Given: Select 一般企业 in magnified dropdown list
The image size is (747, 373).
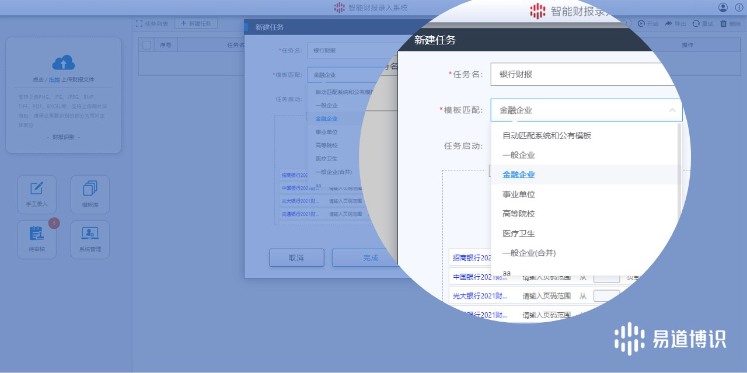Looking at the screenshot, I should point(519,155).
